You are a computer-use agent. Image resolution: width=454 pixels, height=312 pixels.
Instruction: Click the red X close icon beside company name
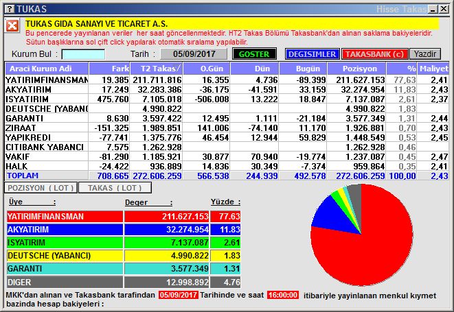pyautogui.click(x=12, y=26)
